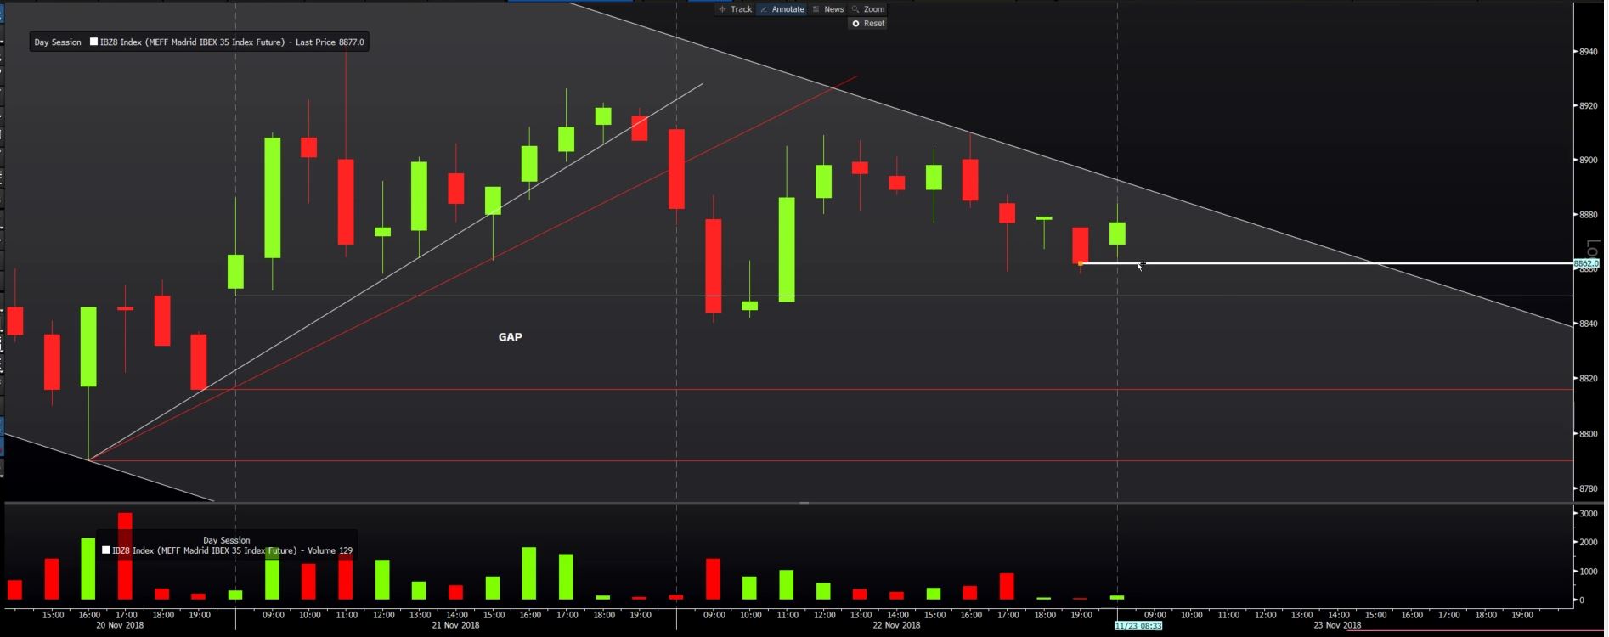Open the News overlay icon

pyautogui.click(x=816, y=9)
